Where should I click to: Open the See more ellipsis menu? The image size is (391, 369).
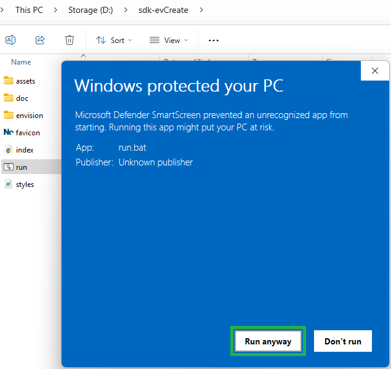pos(214,40)
